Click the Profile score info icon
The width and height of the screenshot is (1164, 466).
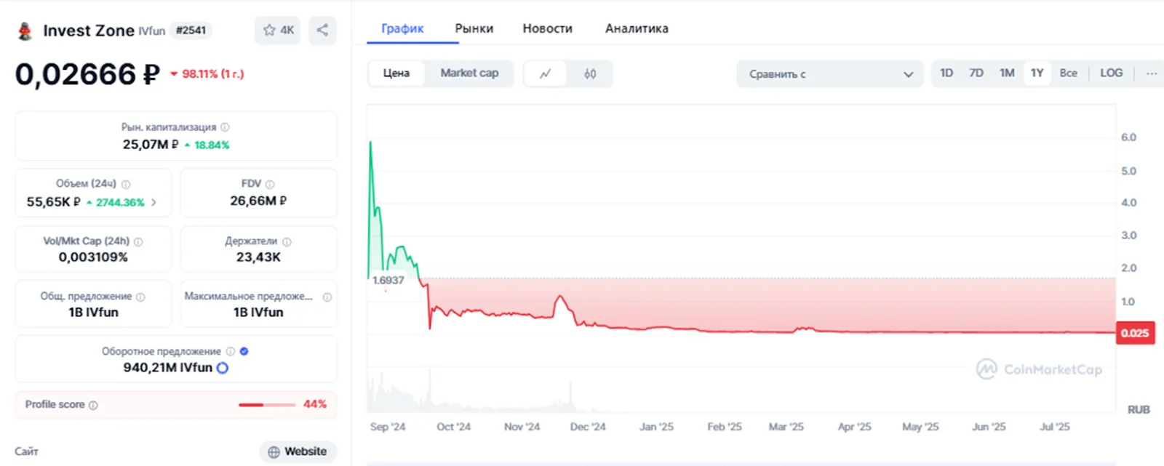93,405
